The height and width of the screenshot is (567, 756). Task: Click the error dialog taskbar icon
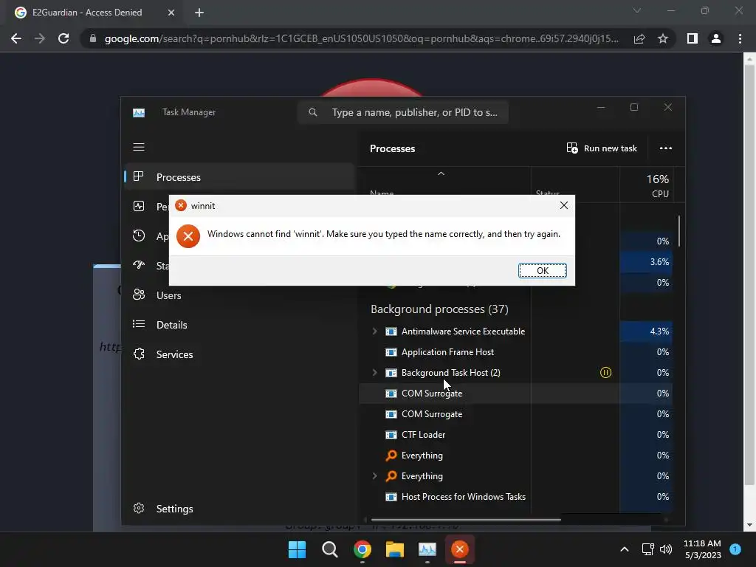tap(459, 549)
